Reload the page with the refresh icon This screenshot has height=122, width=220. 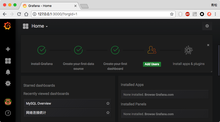pos(19,14)
